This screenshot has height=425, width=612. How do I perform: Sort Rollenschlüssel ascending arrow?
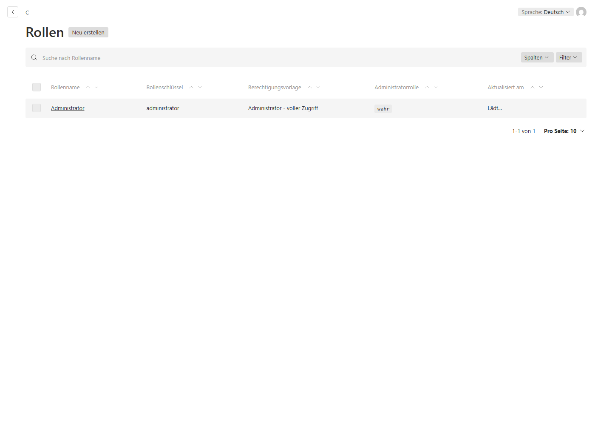[x=191, y=87]
